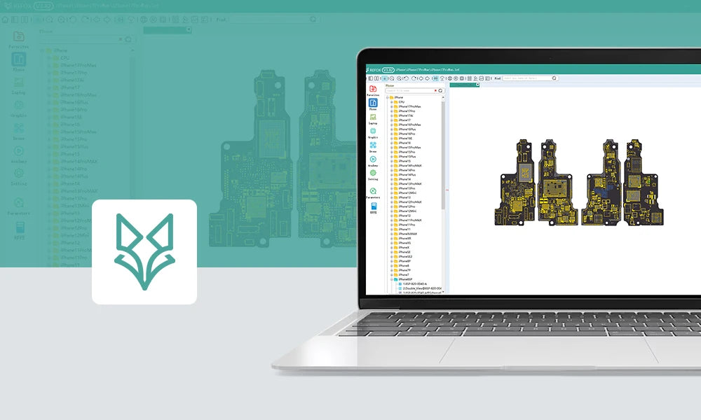Collapse the root iPhone tree node
Viewport: 701px width, 420px height.
point(388,97)
